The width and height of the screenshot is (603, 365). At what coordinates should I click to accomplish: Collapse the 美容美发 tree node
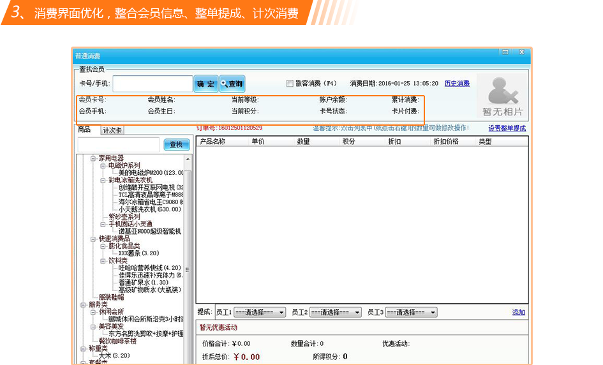pos(93,327)
